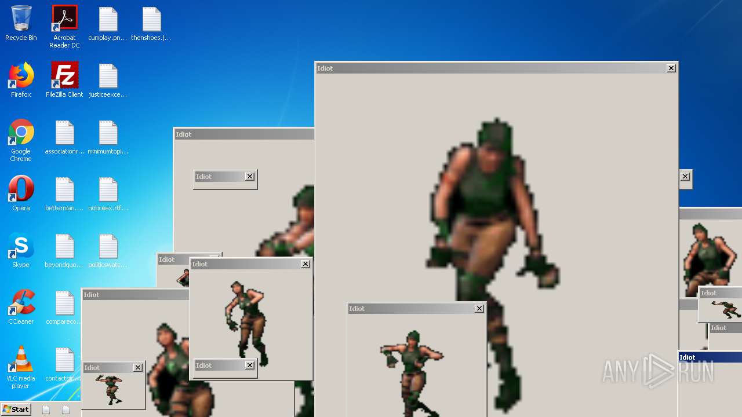This screenshot has height=417, width=742.
Task: Launch the Skype desktop shortcut
Action: [21, 250]
